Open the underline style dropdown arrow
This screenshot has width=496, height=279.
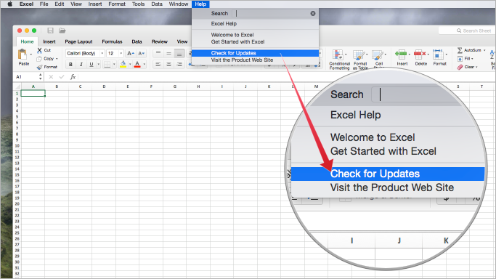coord(98,65)
